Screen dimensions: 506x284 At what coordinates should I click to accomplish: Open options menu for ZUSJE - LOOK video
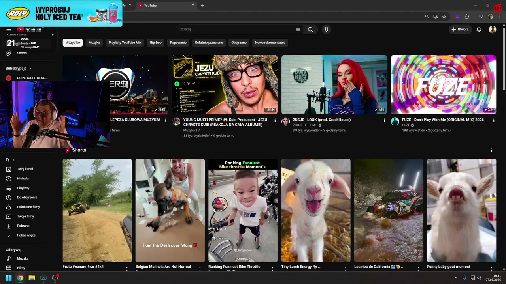click(x=384, y=120)
